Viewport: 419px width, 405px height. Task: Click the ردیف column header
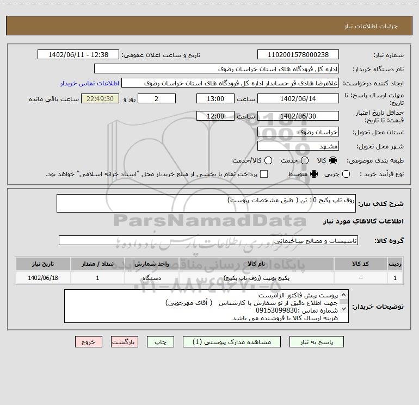[395, 264]
